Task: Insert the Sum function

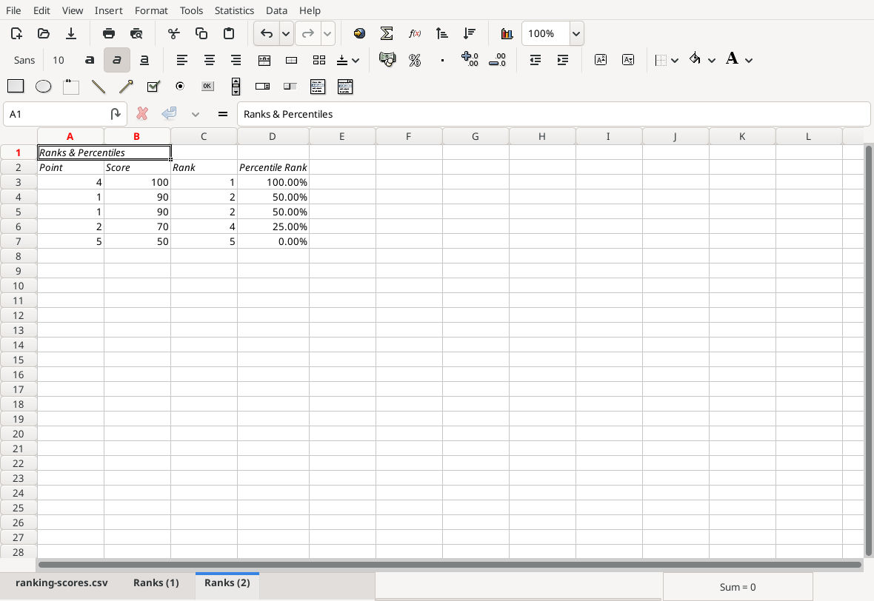Action: [387, 33]
